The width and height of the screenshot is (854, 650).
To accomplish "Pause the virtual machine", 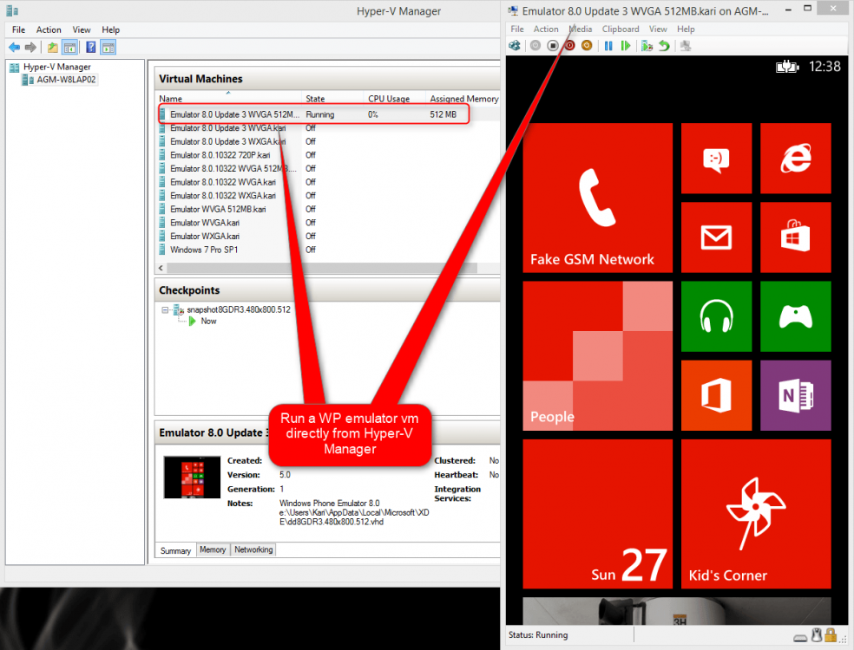I will [608, 46].
